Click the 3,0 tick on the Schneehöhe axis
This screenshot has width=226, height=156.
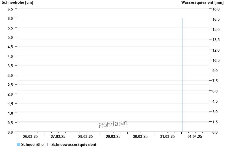[x=10, y=75]
